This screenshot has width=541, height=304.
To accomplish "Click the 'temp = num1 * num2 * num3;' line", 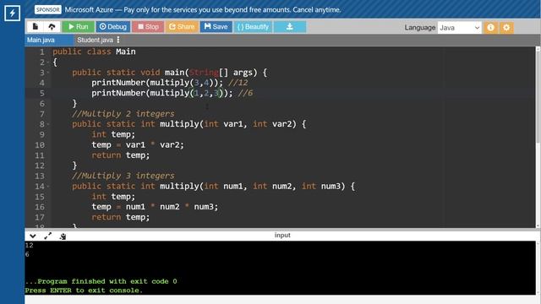I will 155,207.
